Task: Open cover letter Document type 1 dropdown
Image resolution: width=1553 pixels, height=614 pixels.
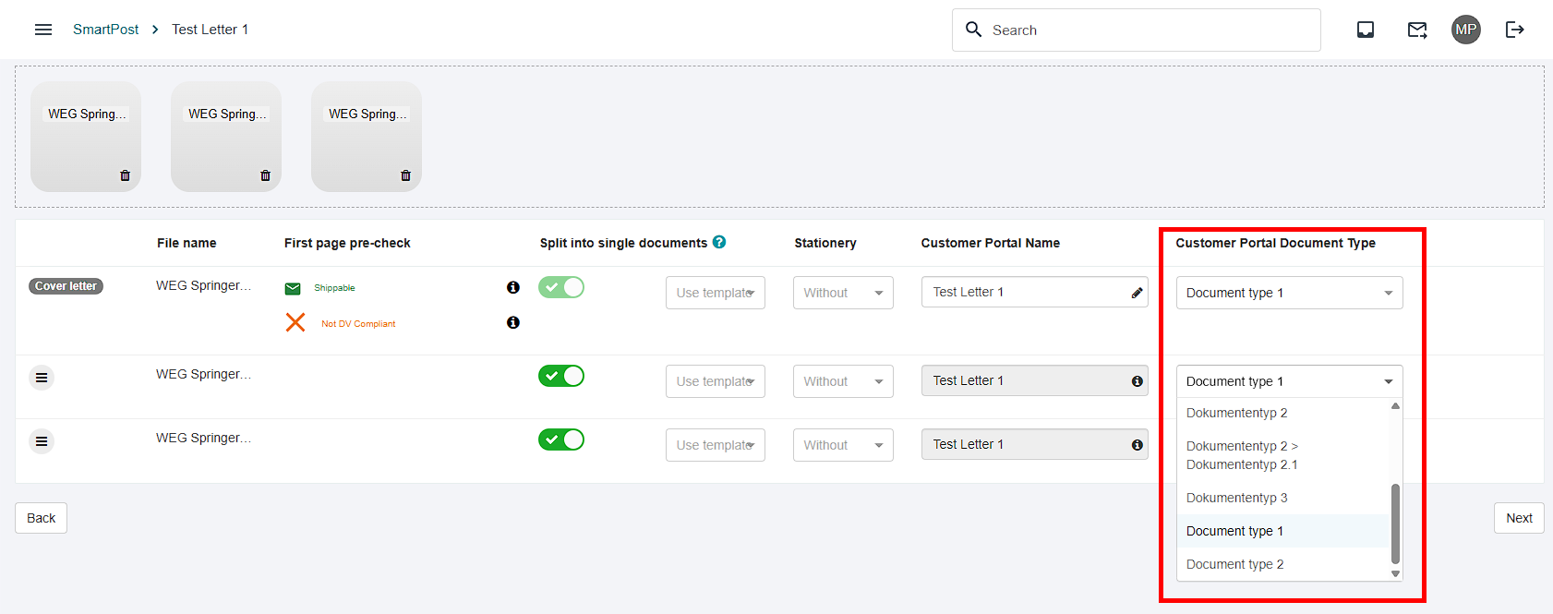Action: click(1290, 293)
